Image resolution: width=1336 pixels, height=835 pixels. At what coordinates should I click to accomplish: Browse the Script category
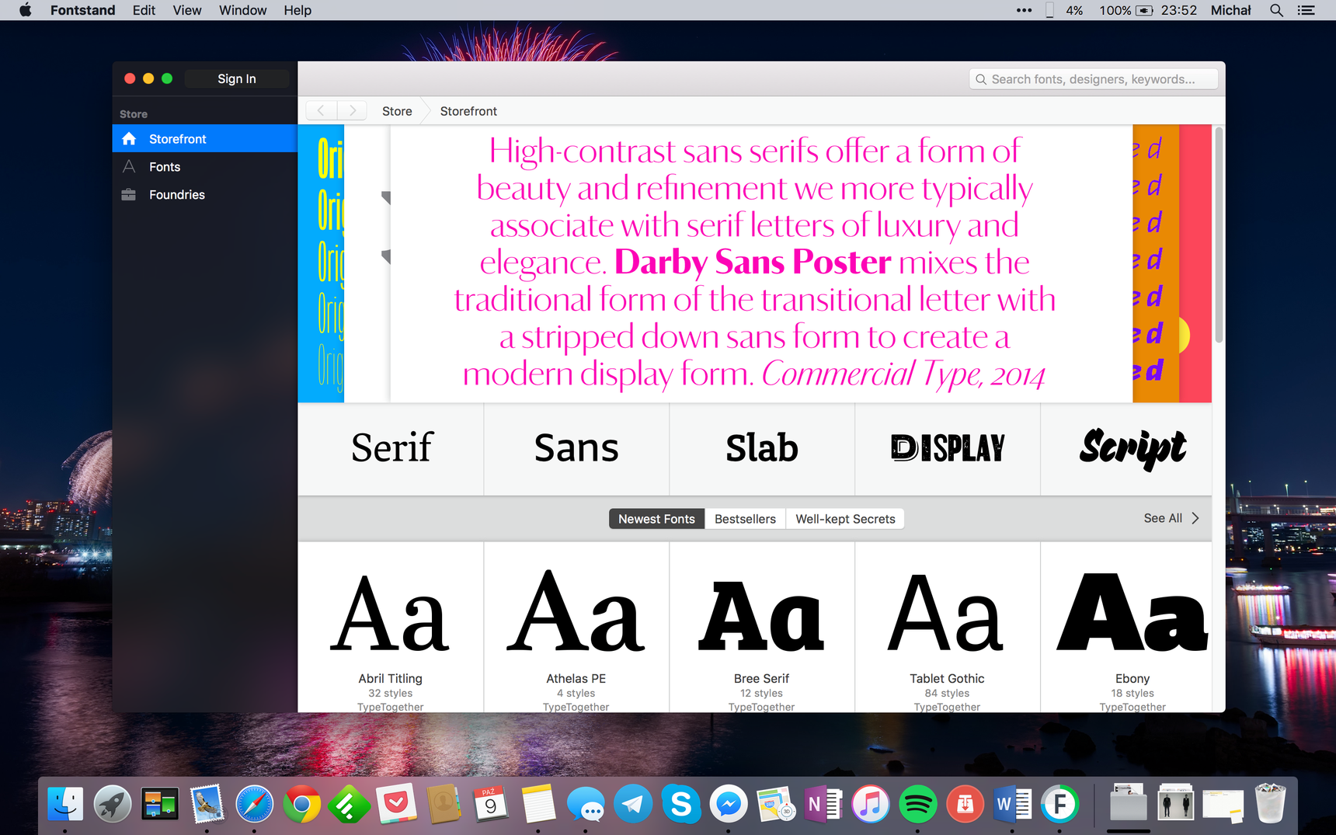pos(1126,449)
